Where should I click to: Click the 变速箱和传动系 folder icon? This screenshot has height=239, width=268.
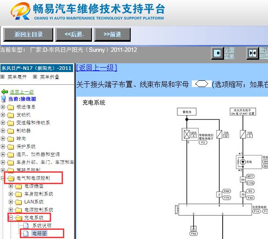pyautogui.click(x=11, y=123)
